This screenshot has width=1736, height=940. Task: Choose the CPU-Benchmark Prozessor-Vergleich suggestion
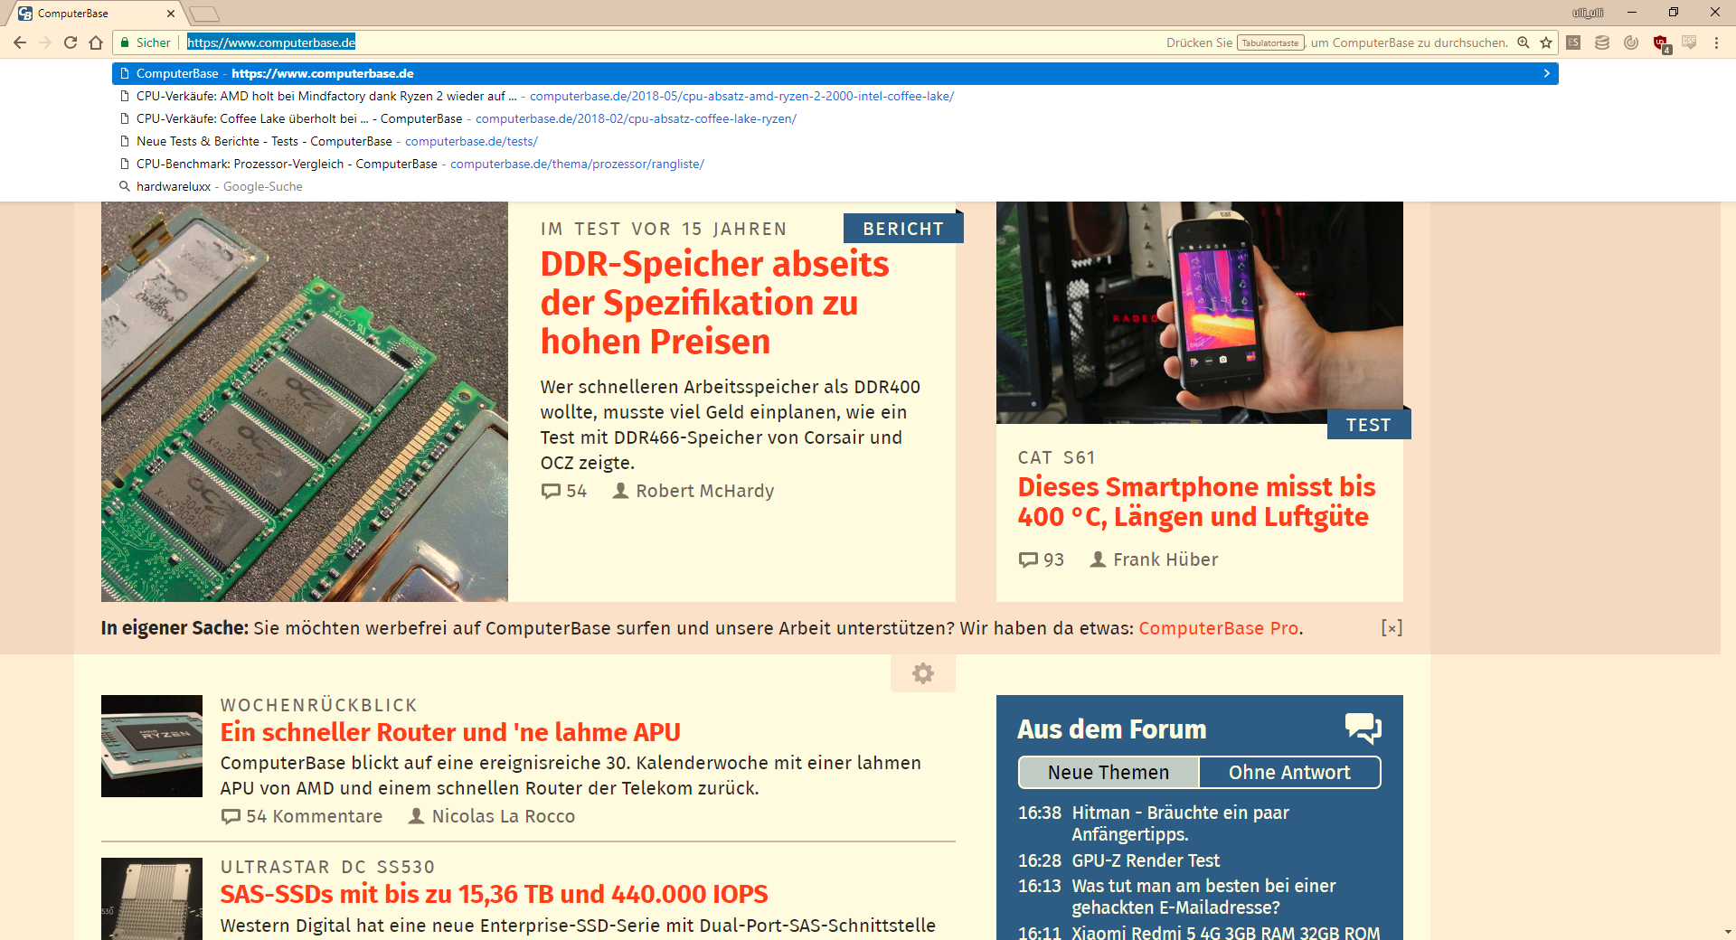click(835, 164)
